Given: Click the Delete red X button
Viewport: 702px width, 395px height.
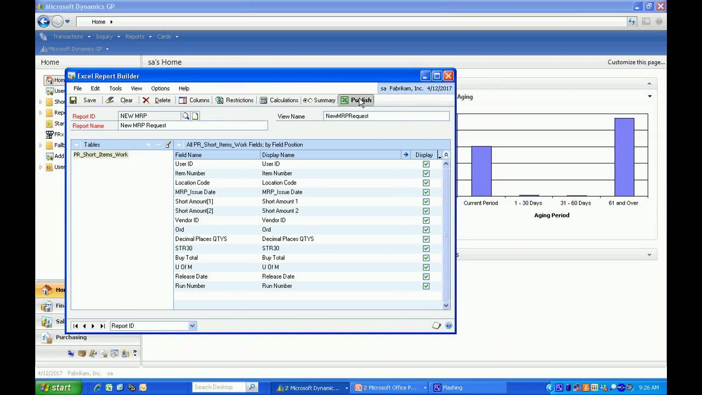Looking at the screenshot, I should click(156, 100).
